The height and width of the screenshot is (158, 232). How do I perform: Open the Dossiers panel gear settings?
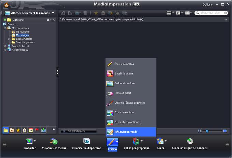(48, 20)
